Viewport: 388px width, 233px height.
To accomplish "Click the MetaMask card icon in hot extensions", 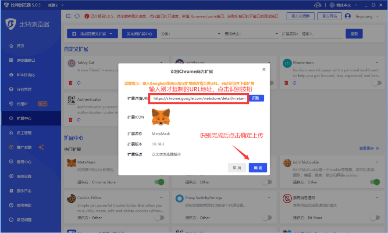I will tap(71, 163).
